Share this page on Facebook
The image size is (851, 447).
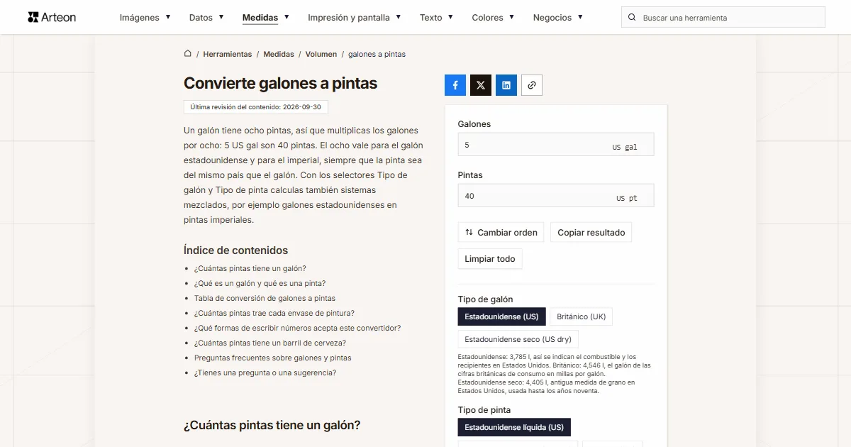click(x=455, y=85)
